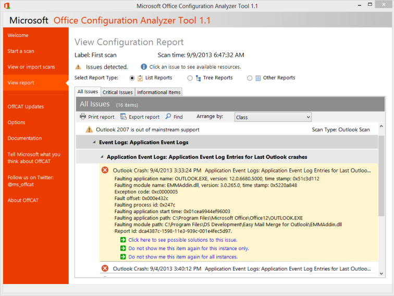Click the warning icon beside Outlook 2007 support
Viewport: 394px width, 296px height.
(89, 129)
